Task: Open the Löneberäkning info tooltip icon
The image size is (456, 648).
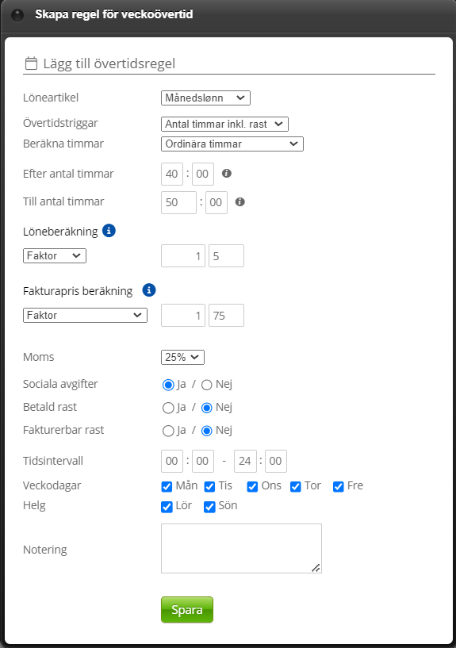Action: [109, 231]
